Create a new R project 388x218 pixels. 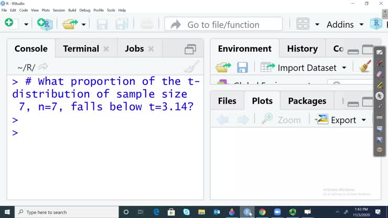click(45, 24)
